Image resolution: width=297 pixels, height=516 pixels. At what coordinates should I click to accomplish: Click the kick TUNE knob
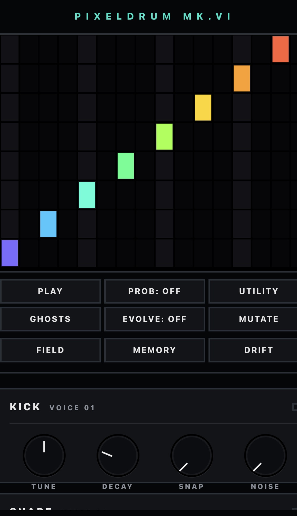click(x=44, y=456)
